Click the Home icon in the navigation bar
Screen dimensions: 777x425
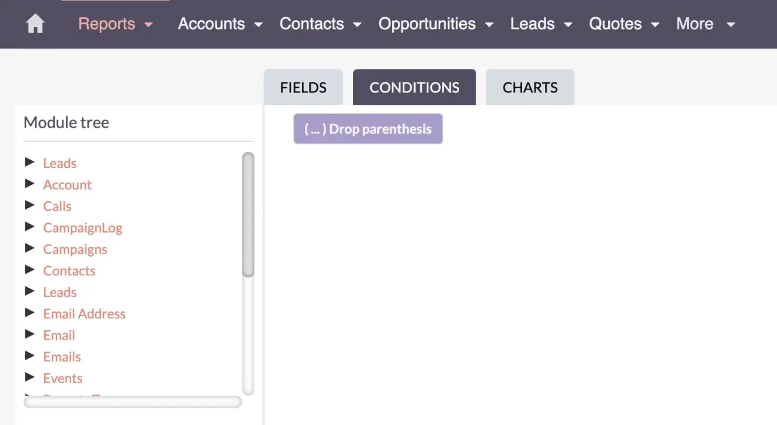35,24
